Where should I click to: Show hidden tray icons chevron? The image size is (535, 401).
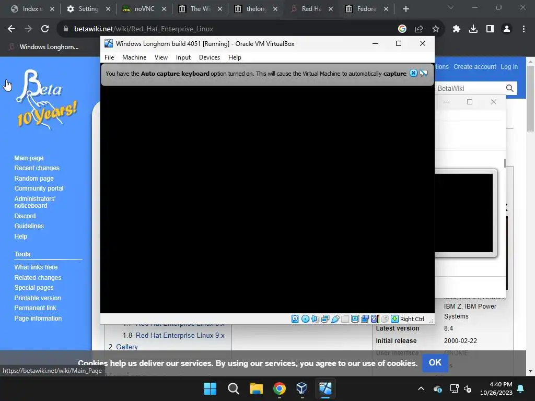(421, 388)
